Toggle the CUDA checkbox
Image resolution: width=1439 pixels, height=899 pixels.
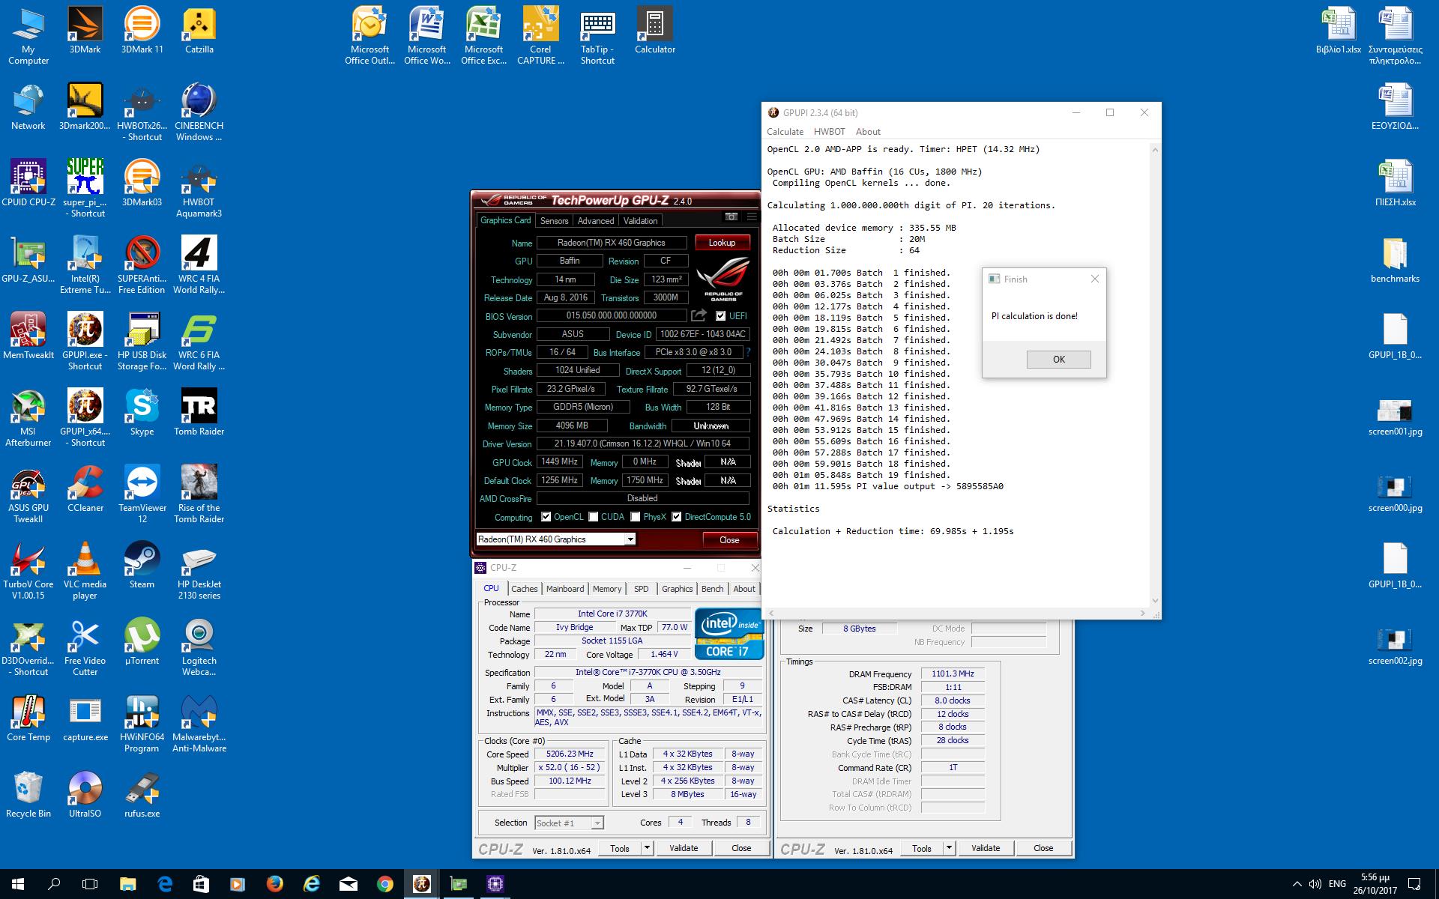tap(594, 517)
